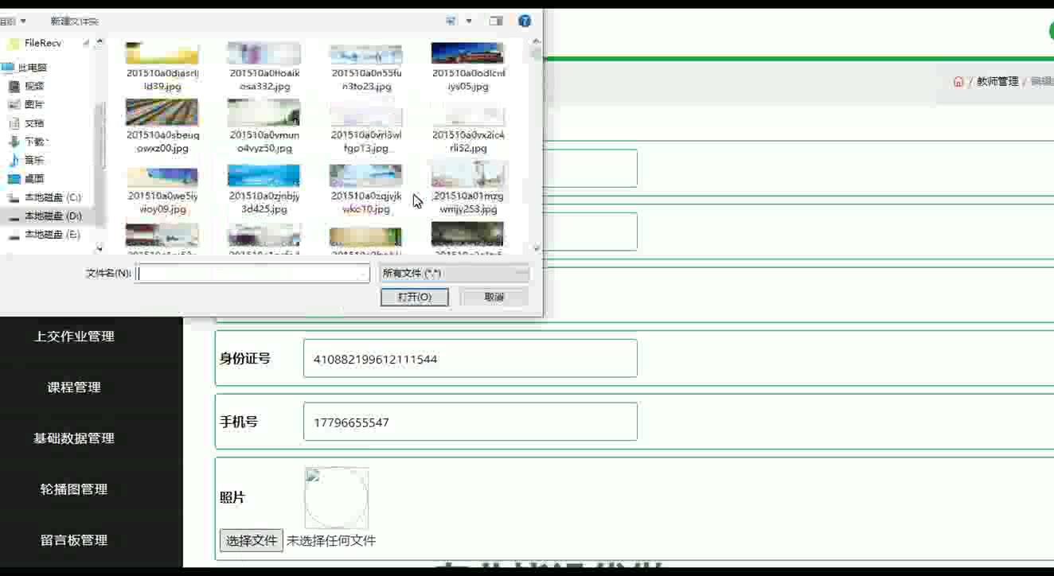The height and width of the screenshot is (576, 1054).
Task: Select 此电脑 in navigation pane
Action: pos(33,68)
